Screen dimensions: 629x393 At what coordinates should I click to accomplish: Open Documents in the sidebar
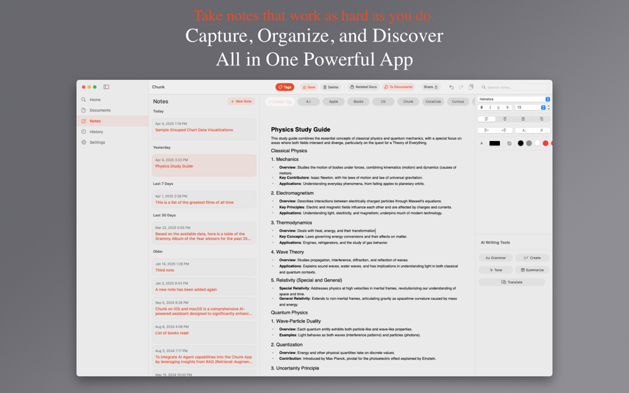pyautogui.click(x=113, y=110)
